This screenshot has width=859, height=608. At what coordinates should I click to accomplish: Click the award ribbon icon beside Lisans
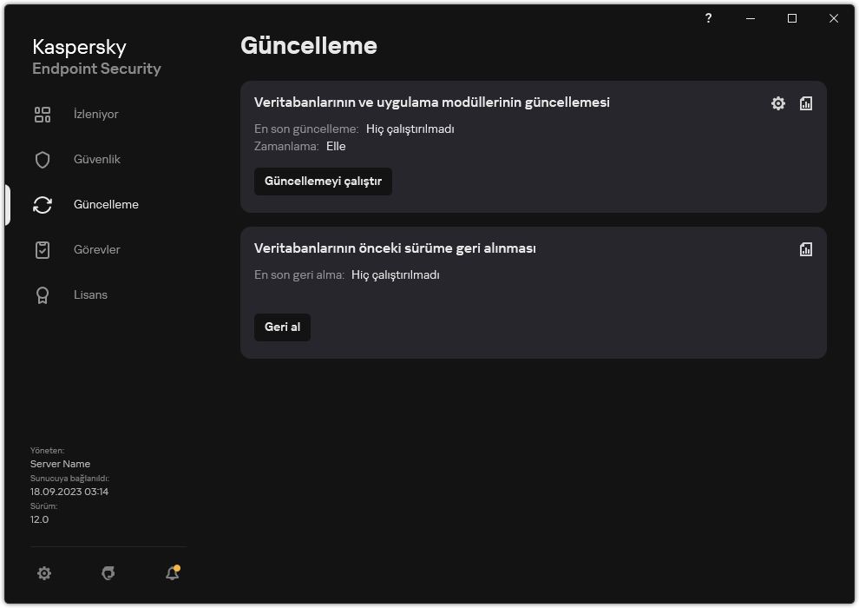pos(43,295)
